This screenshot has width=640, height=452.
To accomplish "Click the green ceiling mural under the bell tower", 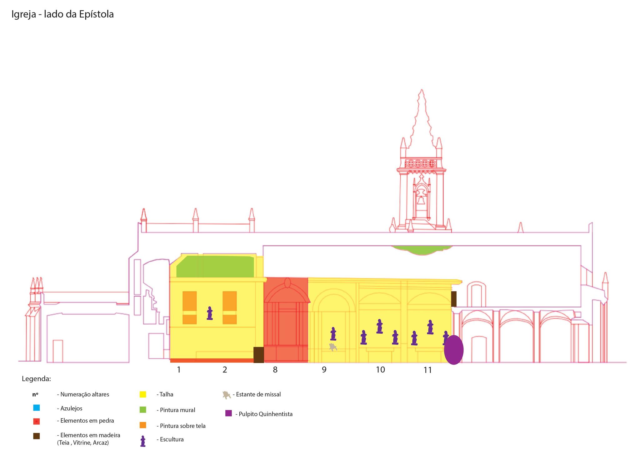I will click(422, 250).
